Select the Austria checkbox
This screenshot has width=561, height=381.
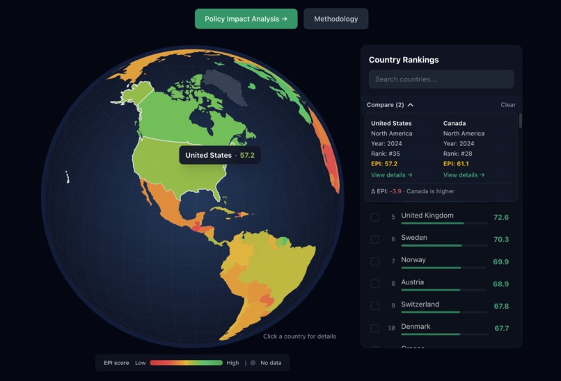coord(375,284)
